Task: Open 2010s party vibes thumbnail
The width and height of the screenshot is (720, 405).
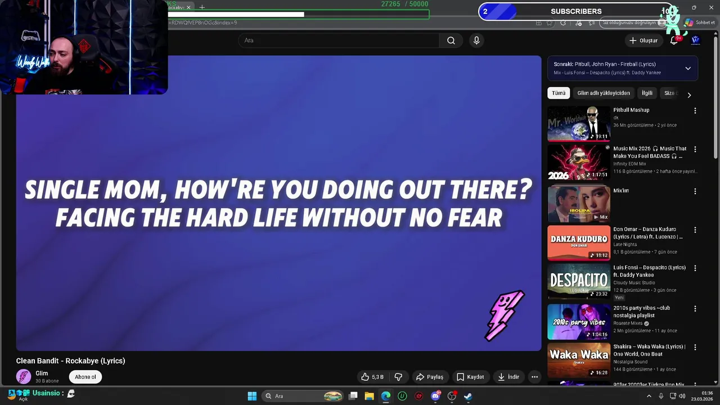Action: coord(579,322)
